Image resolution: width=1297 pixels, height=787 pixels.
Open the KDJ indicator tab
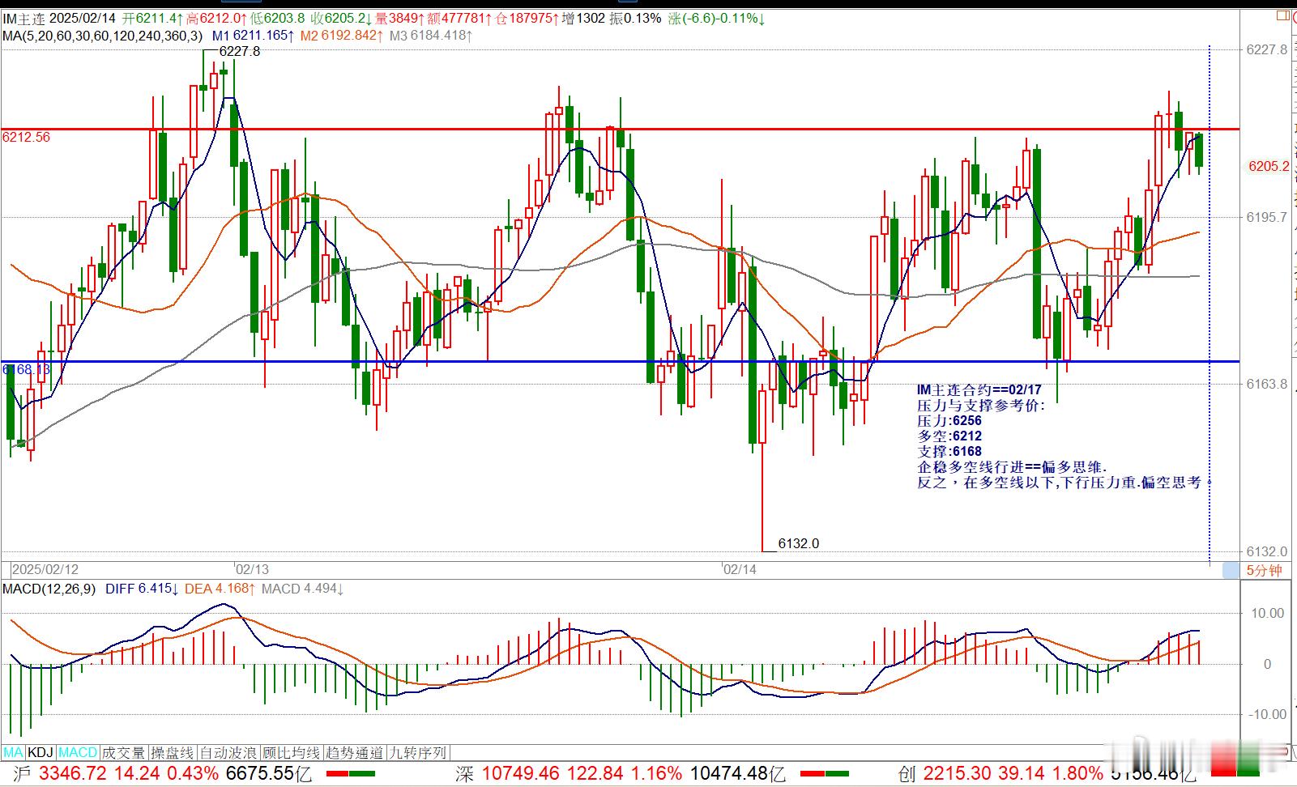tap(41, 752)
